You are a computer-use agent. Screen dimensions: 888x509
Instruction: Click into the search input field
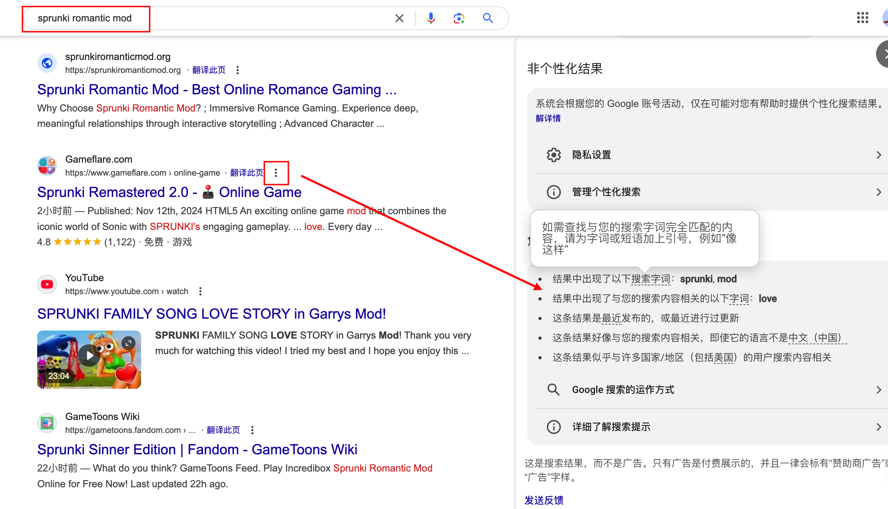click(x=211, y=18)
